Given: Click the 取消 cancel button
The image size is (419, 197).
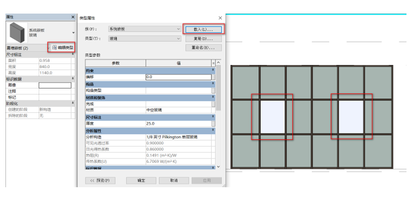Looking at the screenshot, I should (174, 181).
